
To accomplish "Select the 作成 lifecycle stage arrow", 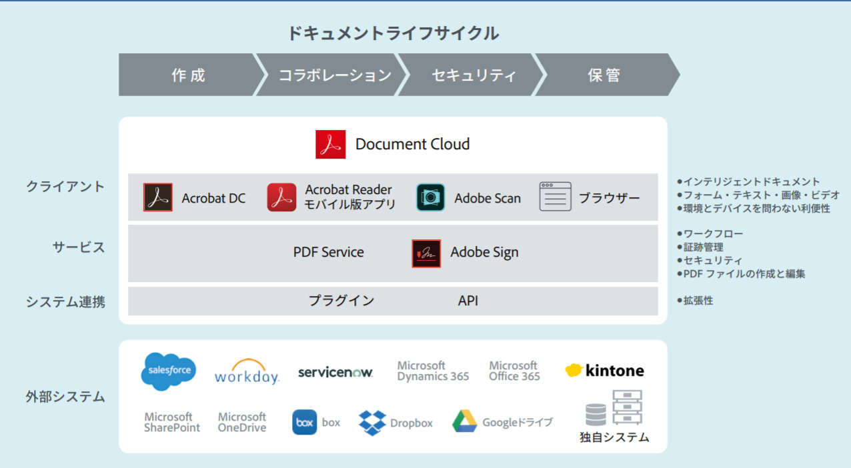I will pos(191,75).
